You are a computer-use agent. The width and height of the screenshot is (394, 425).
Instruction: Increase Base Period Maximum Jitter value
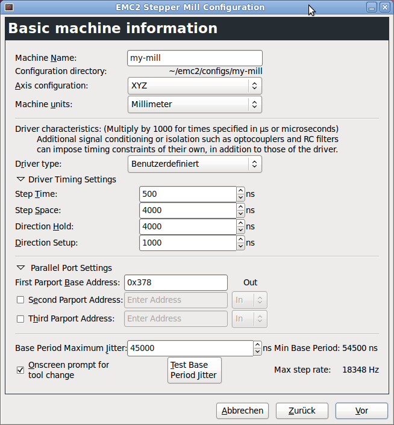pos(257,345)
